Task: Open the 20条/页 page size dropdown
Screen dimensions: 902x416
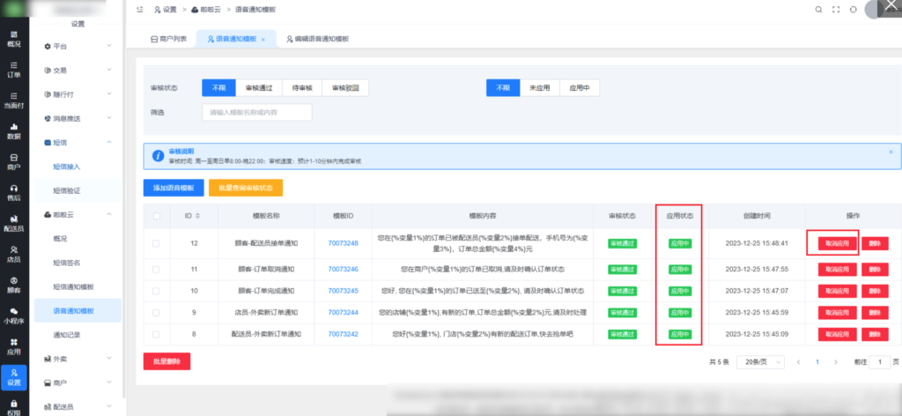Action: click(760, 362)
